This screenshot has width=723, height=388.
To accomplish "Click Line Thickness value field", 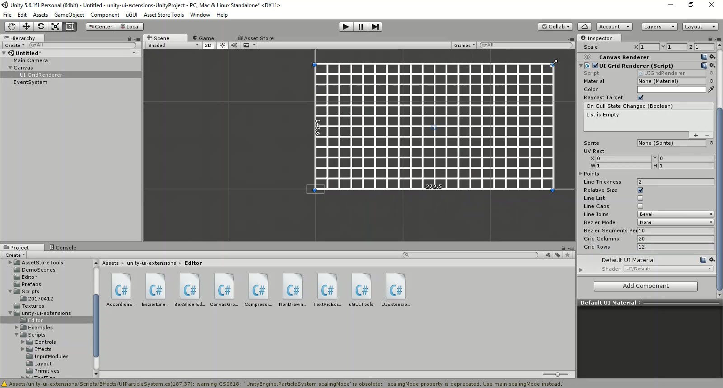I will point(676,182).
